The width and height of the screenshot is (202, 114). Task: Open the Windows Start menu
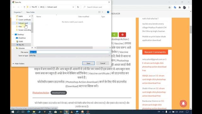13,112
